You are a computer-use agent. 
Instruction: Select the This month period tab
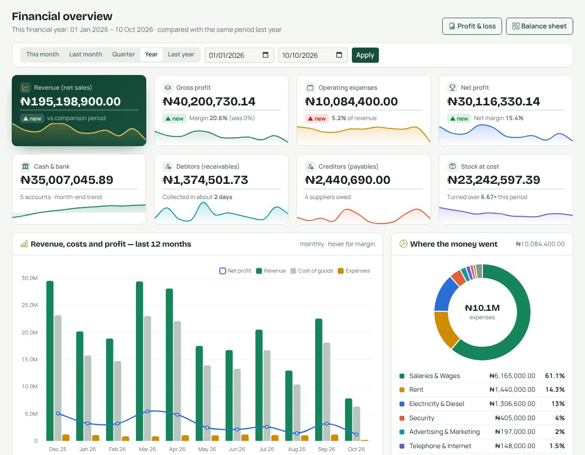point(43,54)
